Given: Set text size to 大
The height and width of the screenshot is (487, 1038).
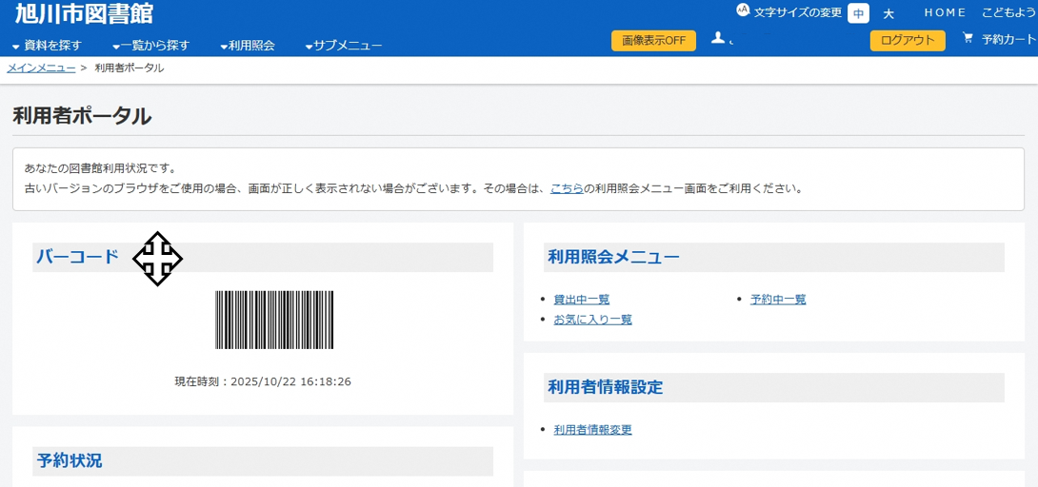Looking at the screenshot, I should 888,14.
